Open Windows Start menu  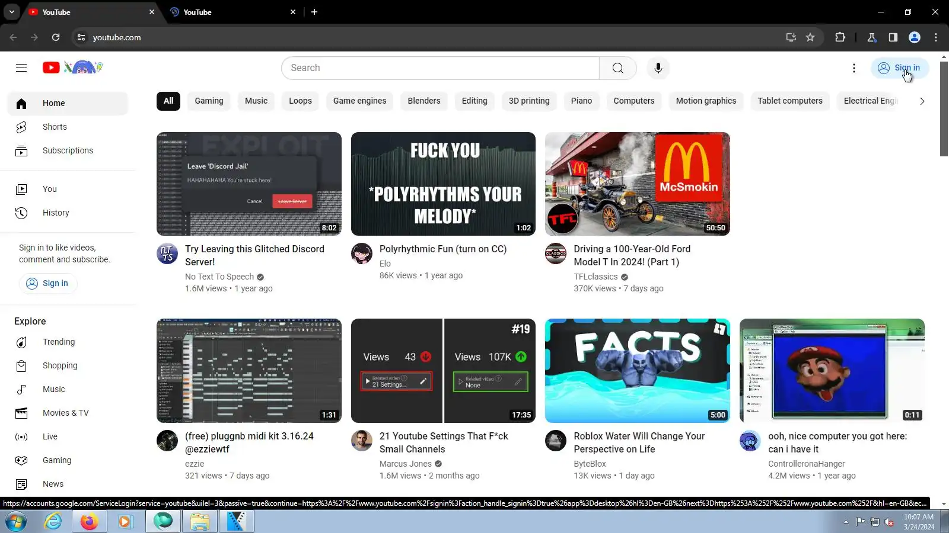(15, 522)
